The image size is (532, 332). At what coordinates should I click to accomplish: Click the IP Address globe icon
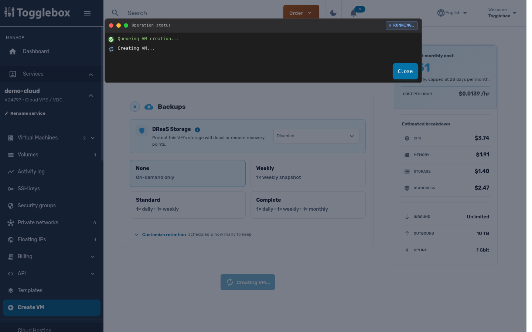pyautogui.click(x=407, y=188)
